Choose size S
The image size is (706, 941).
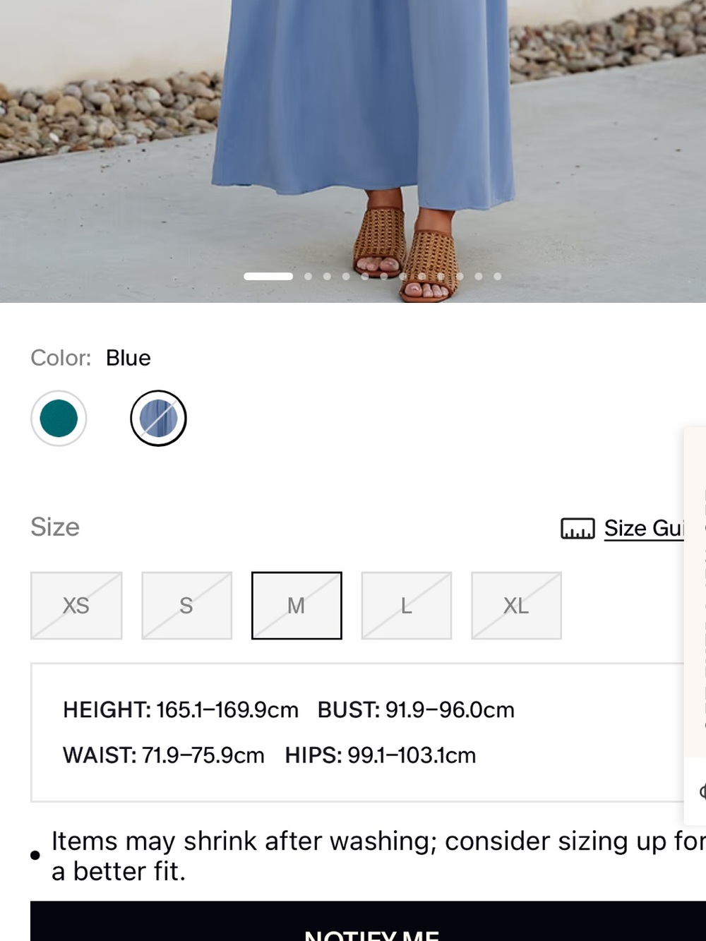tap(186, 606)
